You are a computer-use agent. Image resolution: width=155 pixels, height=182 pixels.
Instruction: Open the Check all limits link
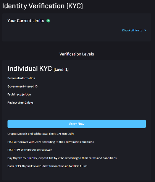[132, 30]
